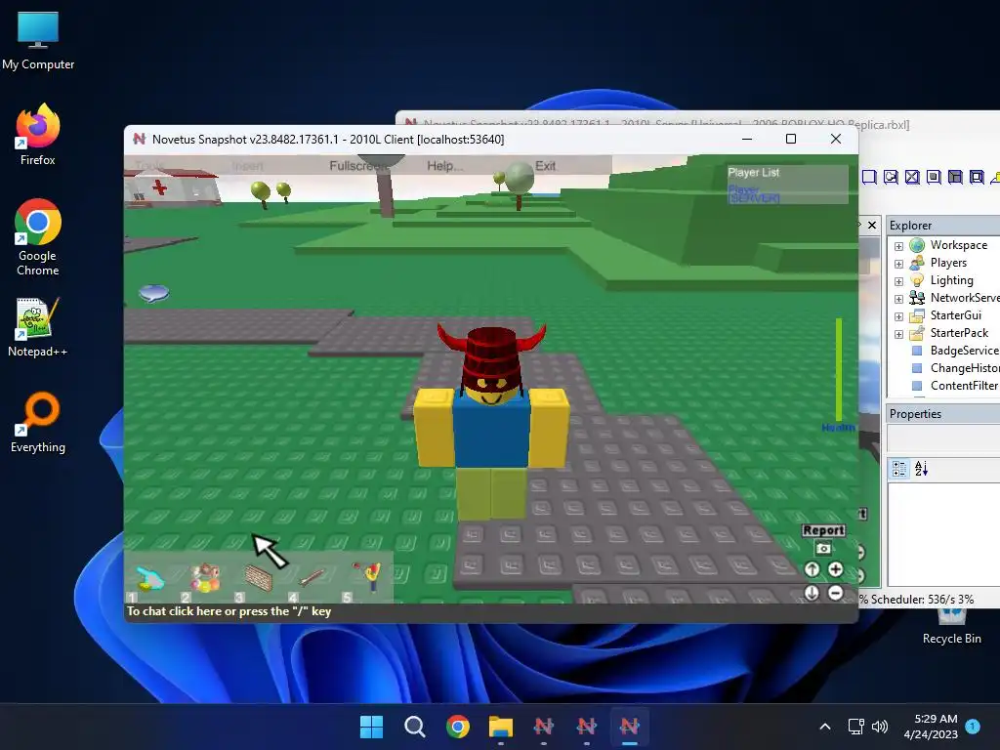Viewport: 1000px width, 750px height.
Task: Click the NetworkServer icon in Explorer
Action: point(917,298)
